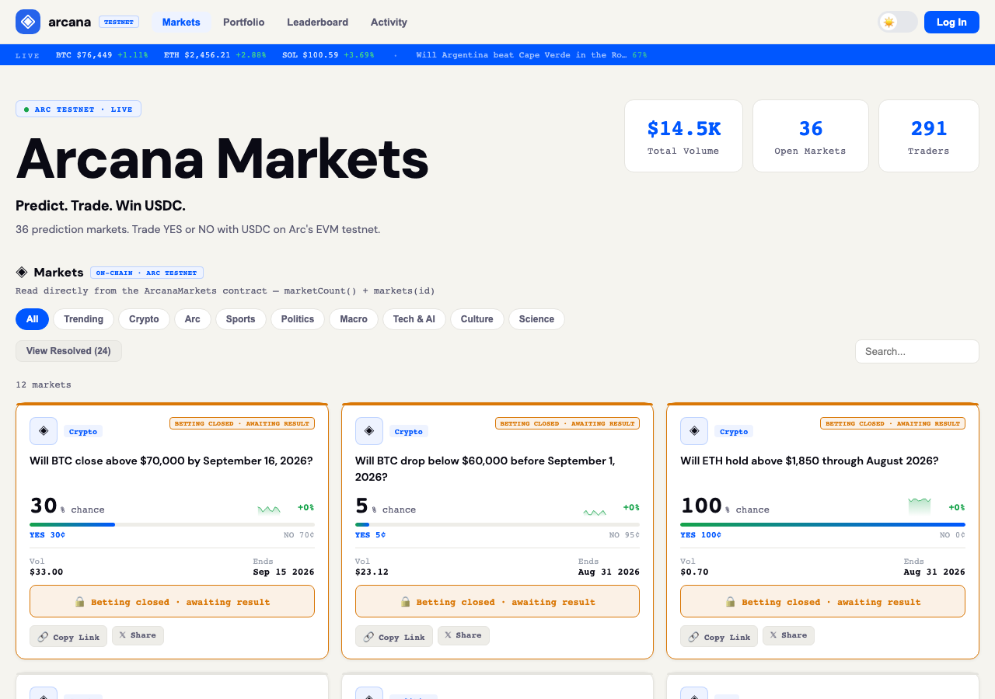Click Crypto tag on ETH $1,850 card
This screenshot has width=995, height=699.
point(734,431)
